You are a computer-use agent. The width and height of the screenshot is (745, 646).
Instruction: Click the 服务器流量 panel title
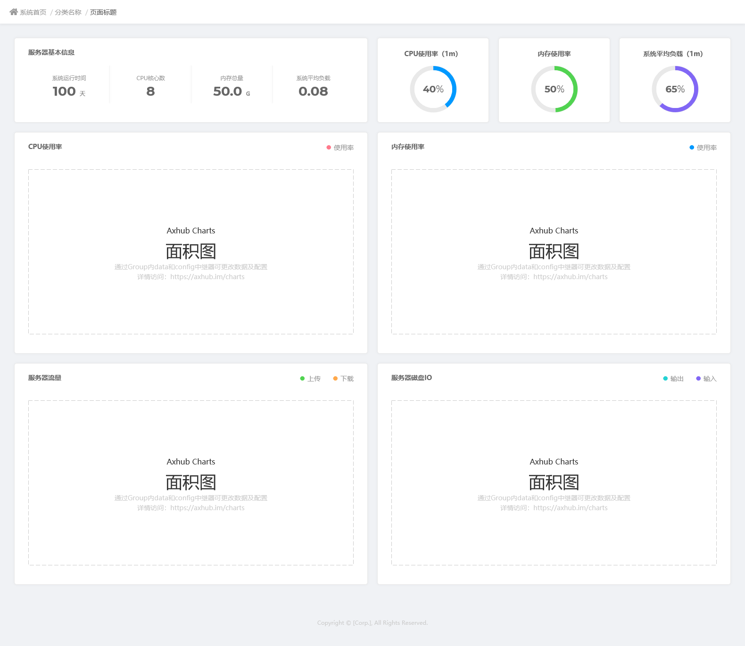point(45,378)
